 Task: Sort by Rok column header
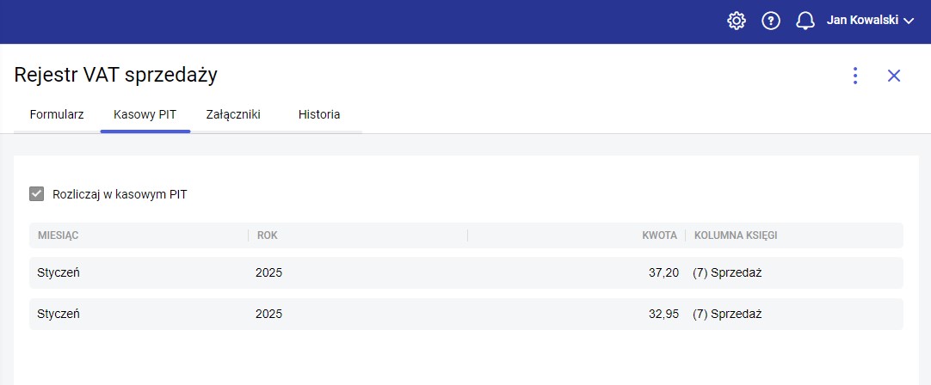[268, 235]
